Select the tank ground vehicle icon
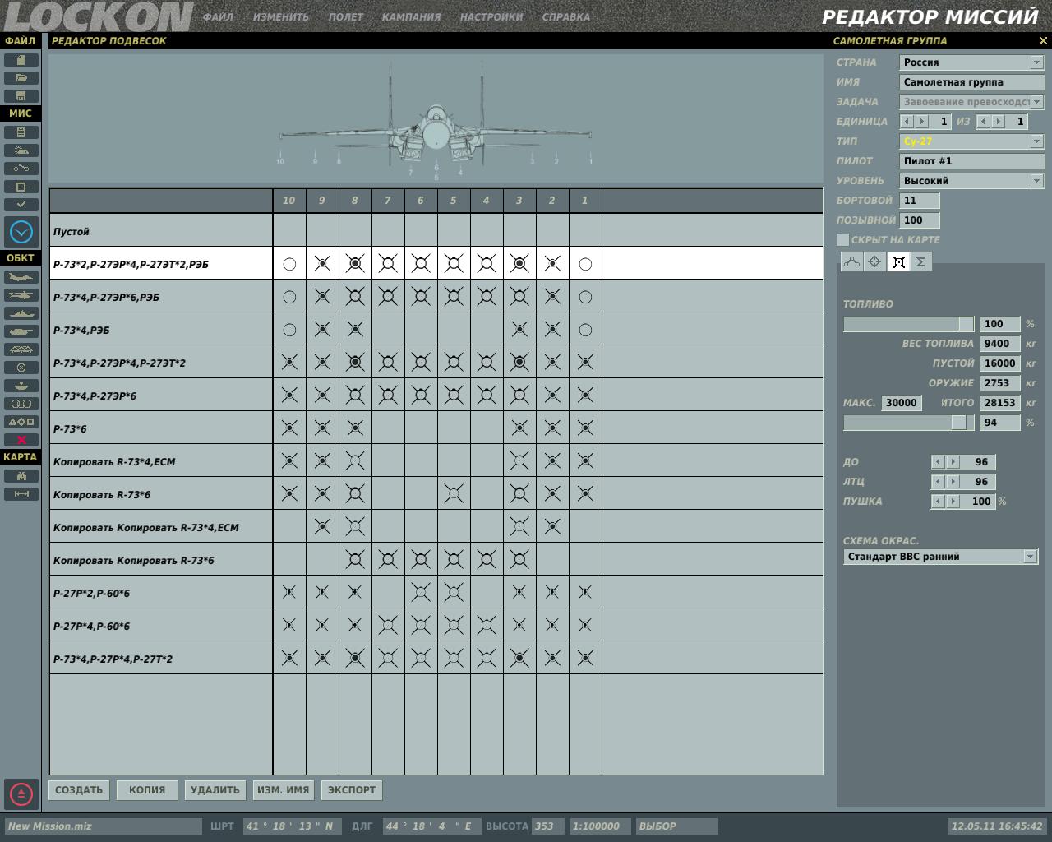The height and width of the screenshot is (842, 1052). click(x=21, y=331)
